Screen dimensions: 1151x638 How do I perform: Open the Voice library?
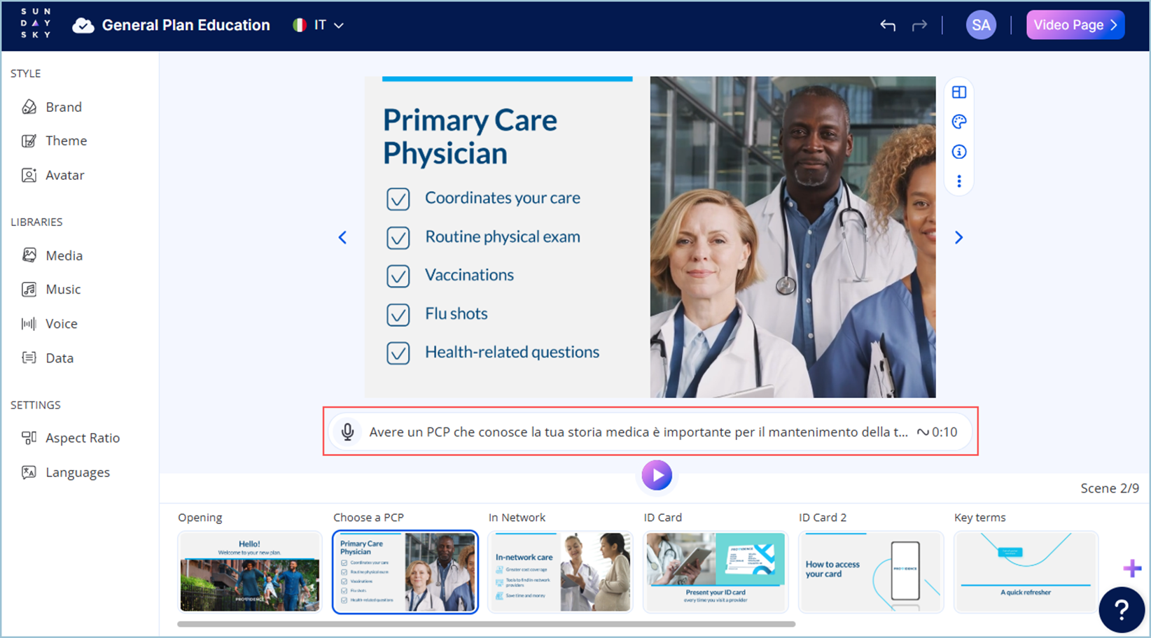tap(61, 324)
